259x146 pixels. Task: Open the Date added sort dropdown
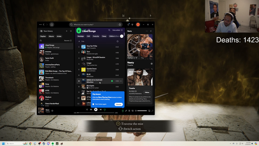pos(117,30)
